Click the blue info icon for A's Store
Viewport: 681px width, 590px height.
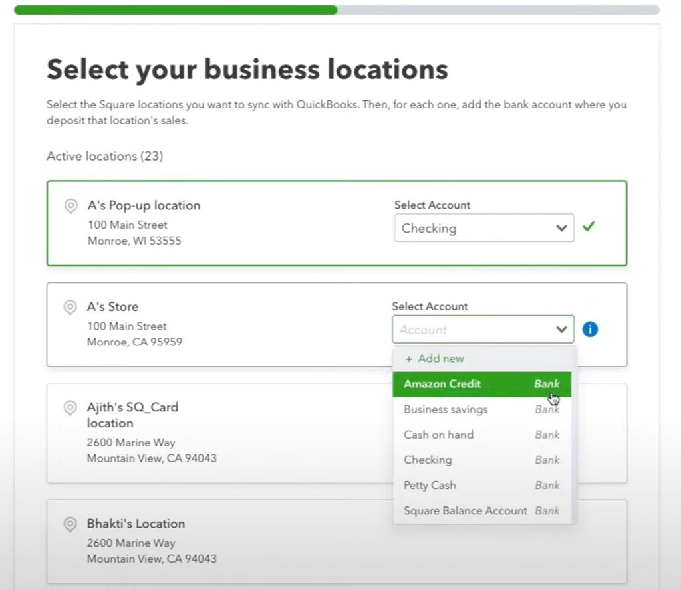click(x=590, y=330)
